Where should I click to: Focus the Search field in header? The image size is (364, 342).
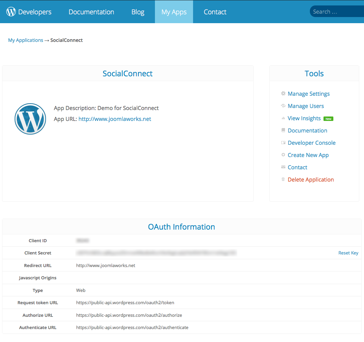[x=337, y=11]
